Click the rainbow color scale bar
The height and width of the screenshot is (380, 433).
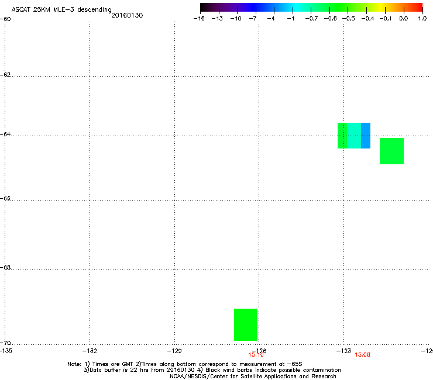(311, 8)
